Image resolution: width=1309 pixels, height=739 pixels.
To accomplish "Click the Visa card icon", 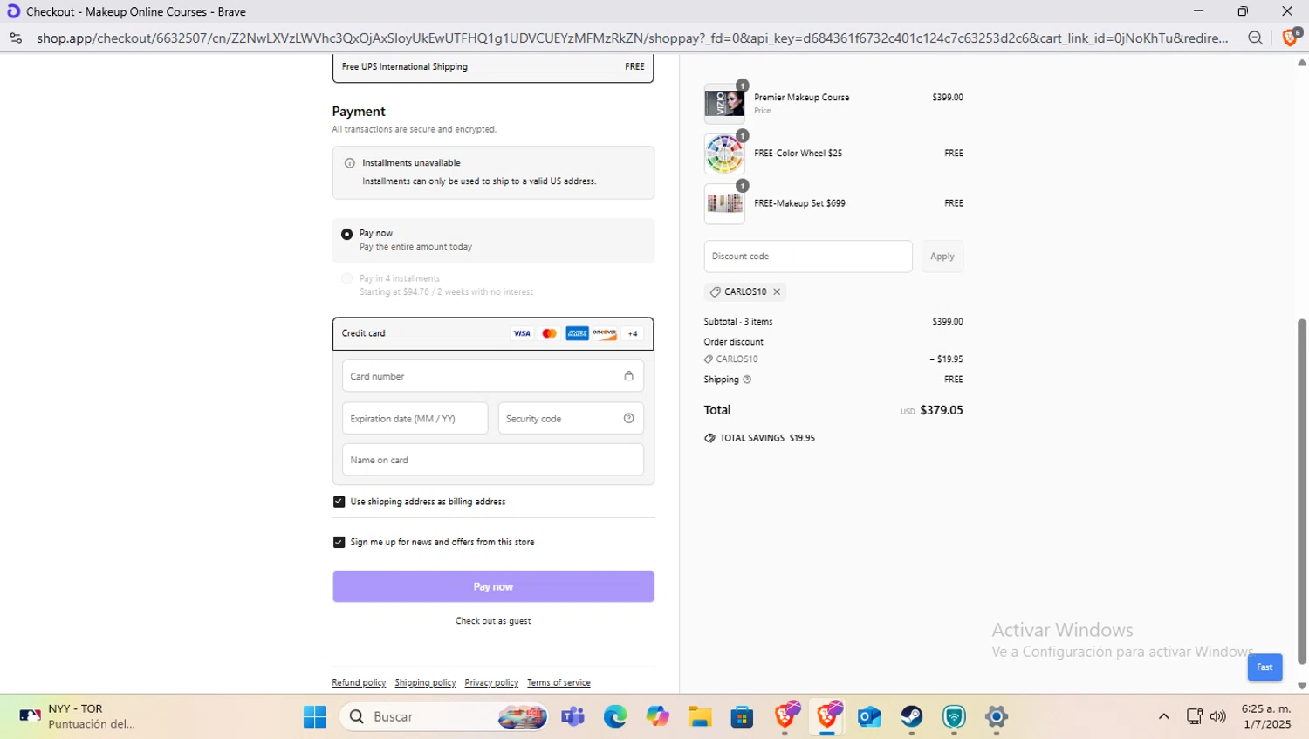I will pos(522,333).
